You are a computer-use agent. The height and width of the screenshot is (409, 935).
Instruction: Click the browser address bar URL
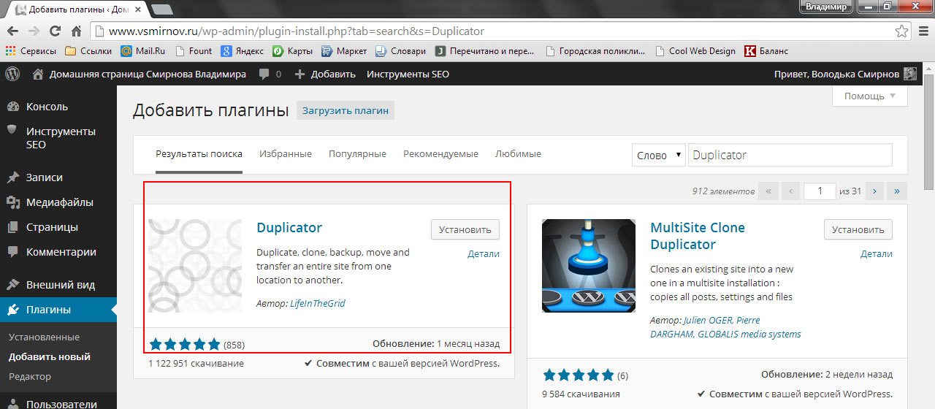point(297,31)
